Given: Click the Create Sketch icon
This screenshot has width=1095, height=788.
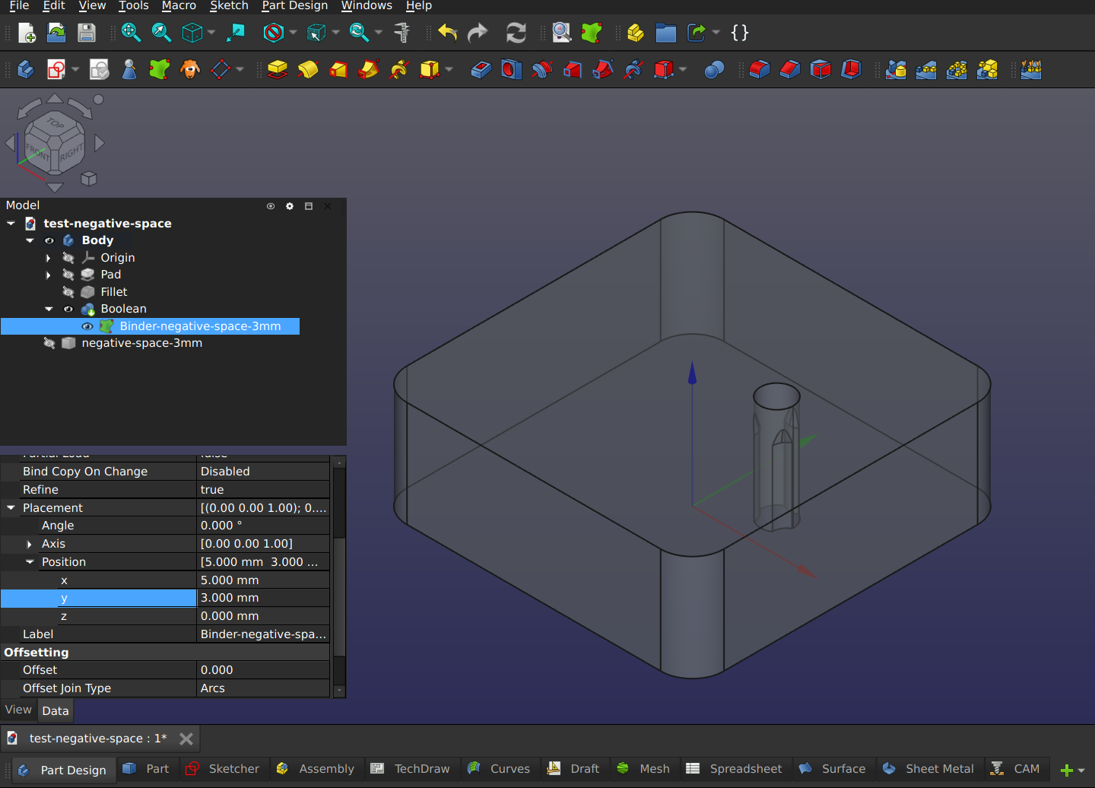Looking at the screenshot, I should [56, 70].
